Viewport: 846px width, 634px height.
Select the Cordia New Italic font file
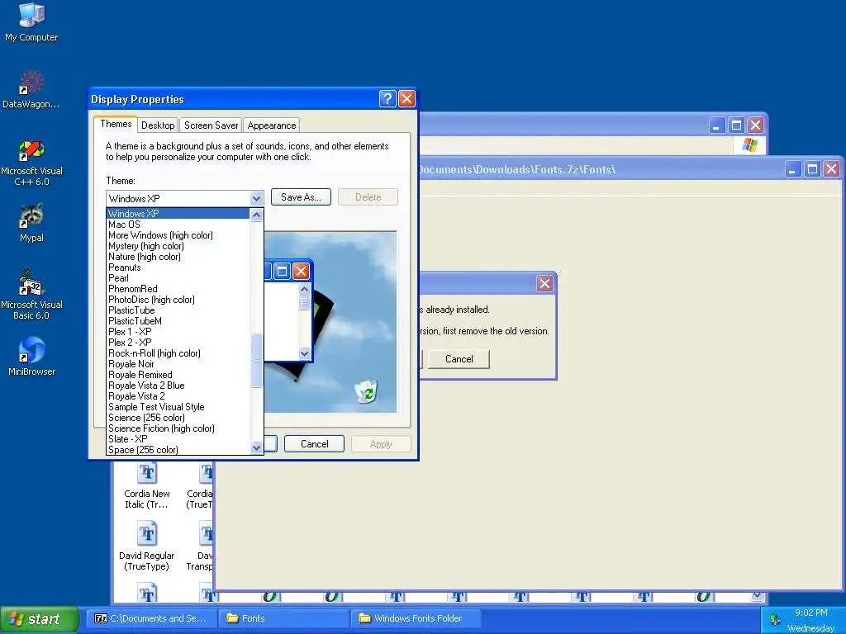pos(146,486)
